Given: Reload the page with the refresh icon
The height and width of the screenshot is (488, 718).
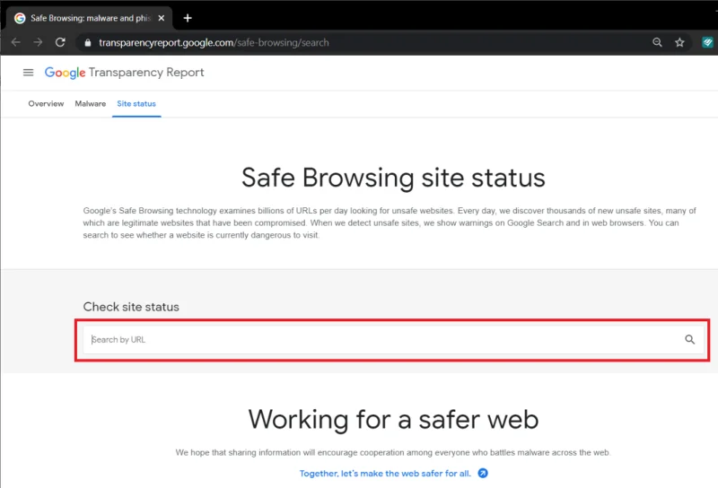Looking at the screenshot, I should coord(60,42).
